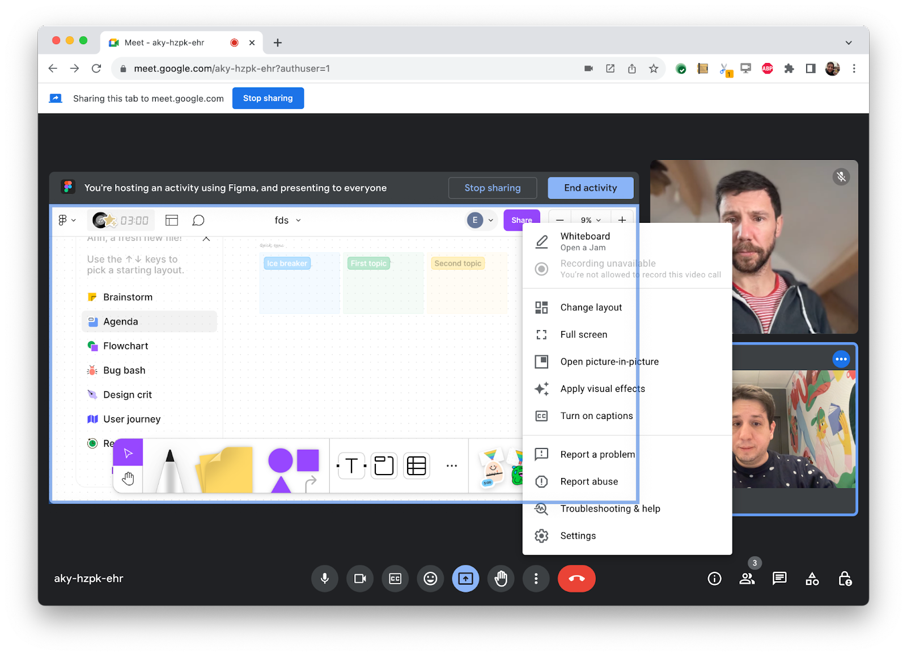Open the fds file name dropdown
907x656 pixels.
(287, 220)
